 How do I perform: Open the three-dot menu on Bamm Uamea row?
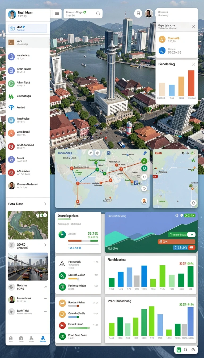[x=45, y=299]
